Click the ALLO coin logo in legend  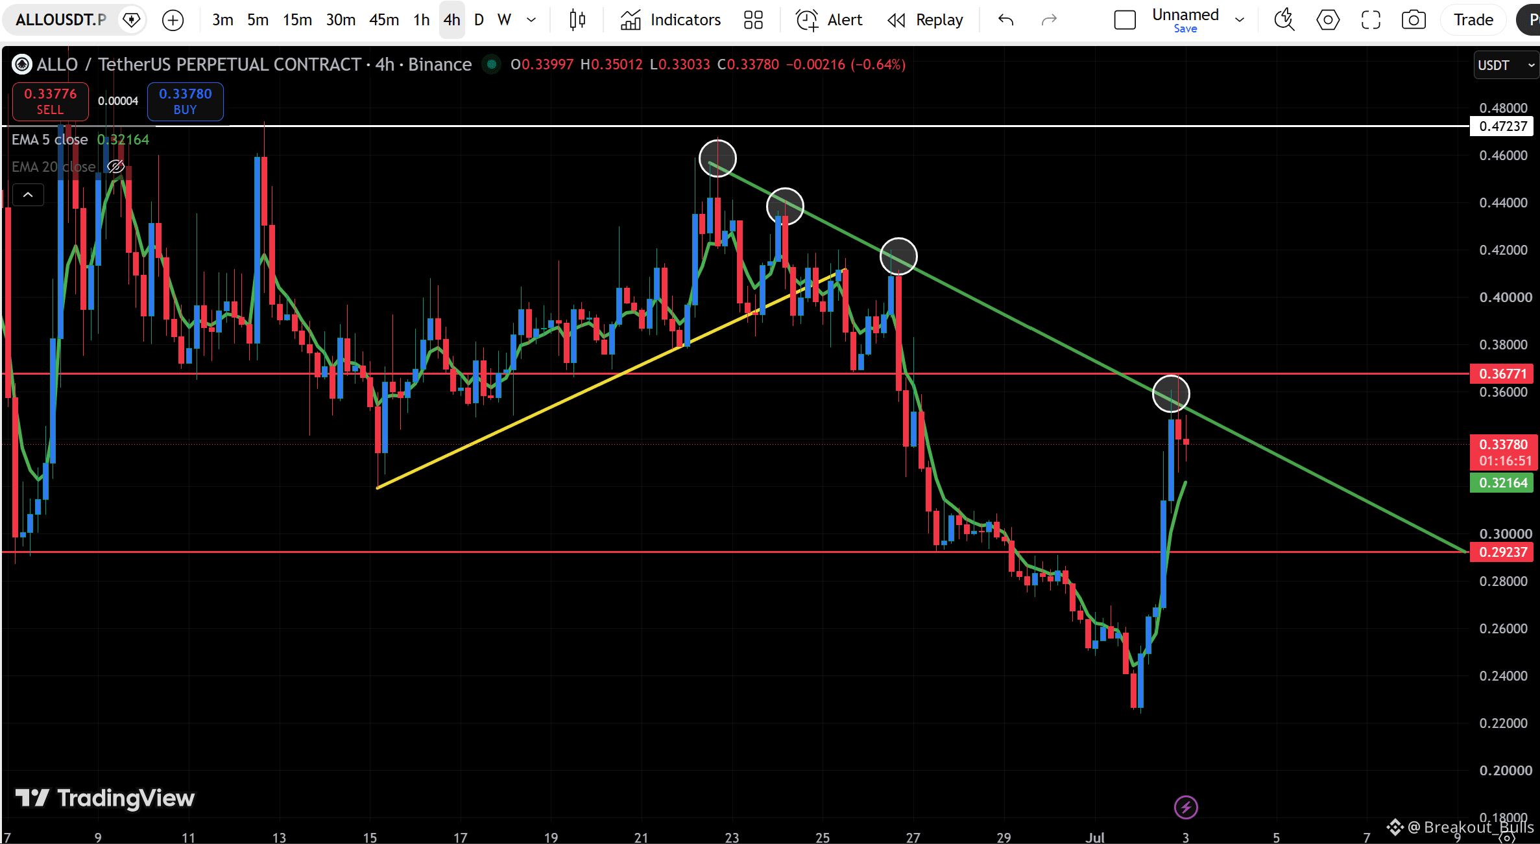22,64
